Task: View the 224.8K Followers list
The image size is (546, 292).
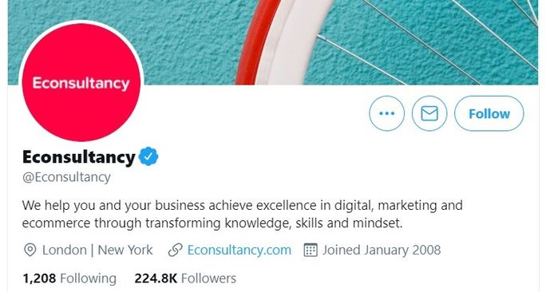Action: (x=185, y=278)
